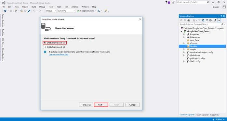Click the Collapse All icon in Solution Explorer
Viewport: 227px width, 121px height.
[207, 20]
